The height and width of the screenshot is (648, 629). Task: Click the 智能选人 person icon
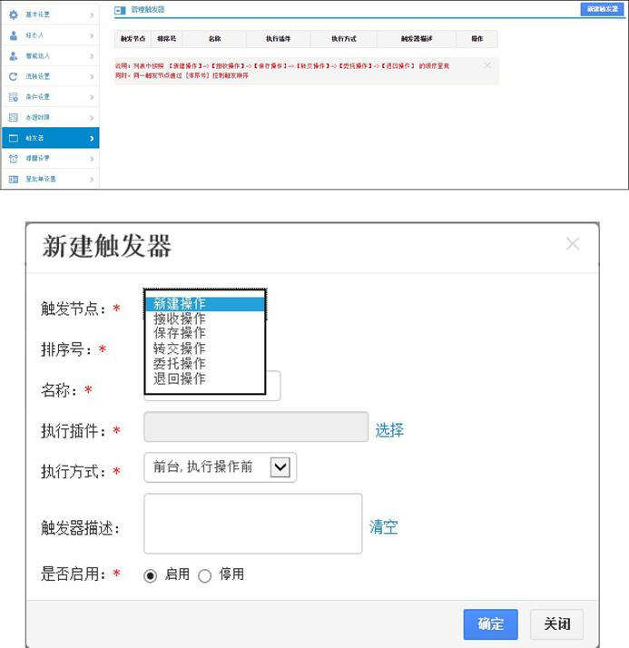(13, 56)
